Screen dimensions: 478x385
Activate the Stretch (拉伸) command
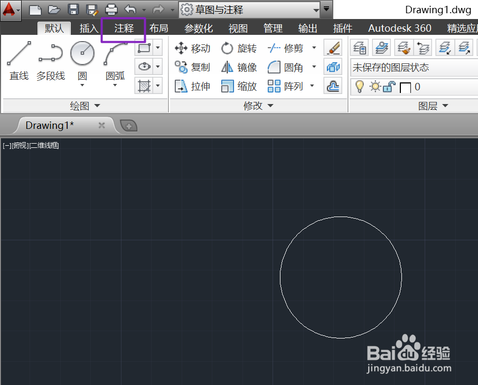pos(192,86)
